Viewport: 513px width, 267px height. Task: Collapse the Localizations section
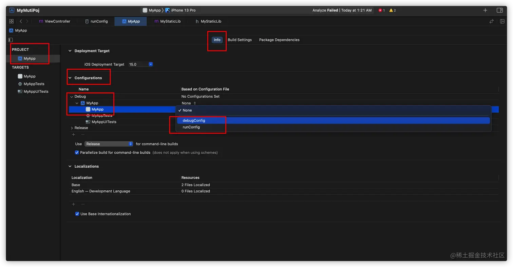point(70,166)
